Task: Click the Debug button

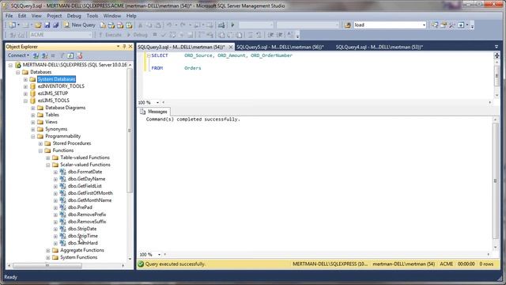Action: tap(138, 35)
